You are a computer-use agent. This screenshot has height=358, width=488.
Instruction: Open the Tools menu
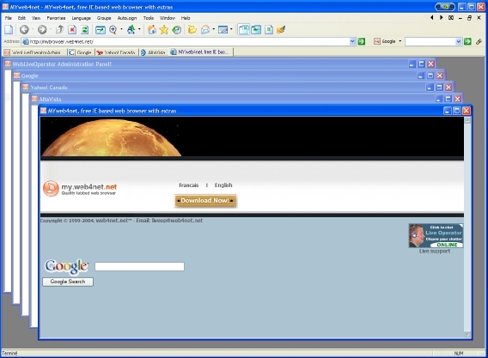coord(149,18)
